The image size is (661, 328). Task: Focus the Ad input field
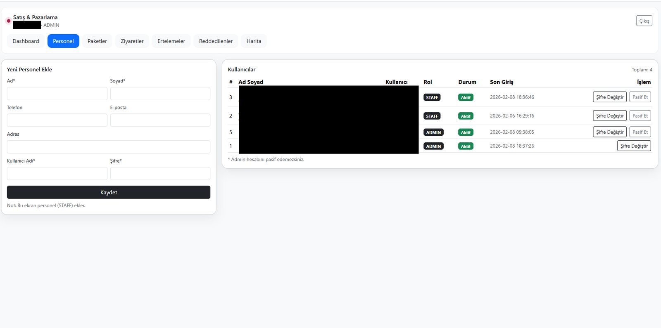[57, 94]
